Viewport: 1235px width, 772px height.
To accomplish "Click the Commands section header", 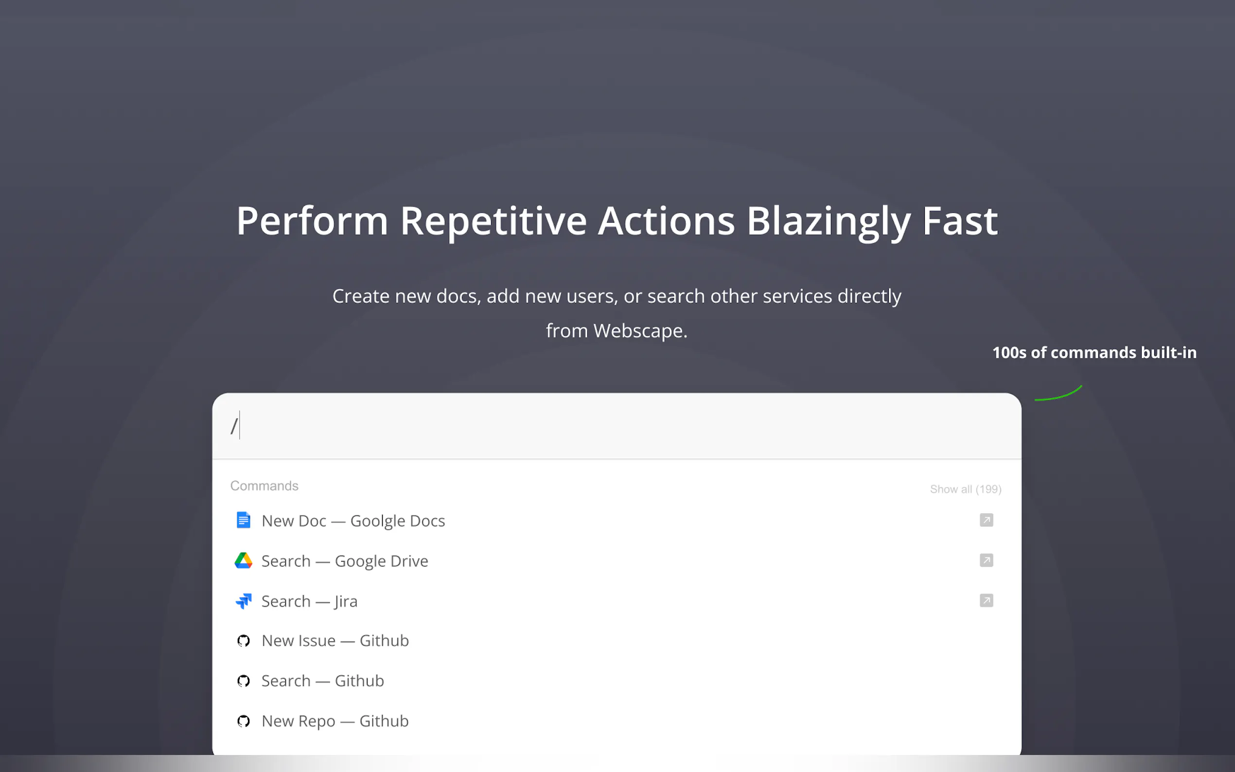I will 264,486.
